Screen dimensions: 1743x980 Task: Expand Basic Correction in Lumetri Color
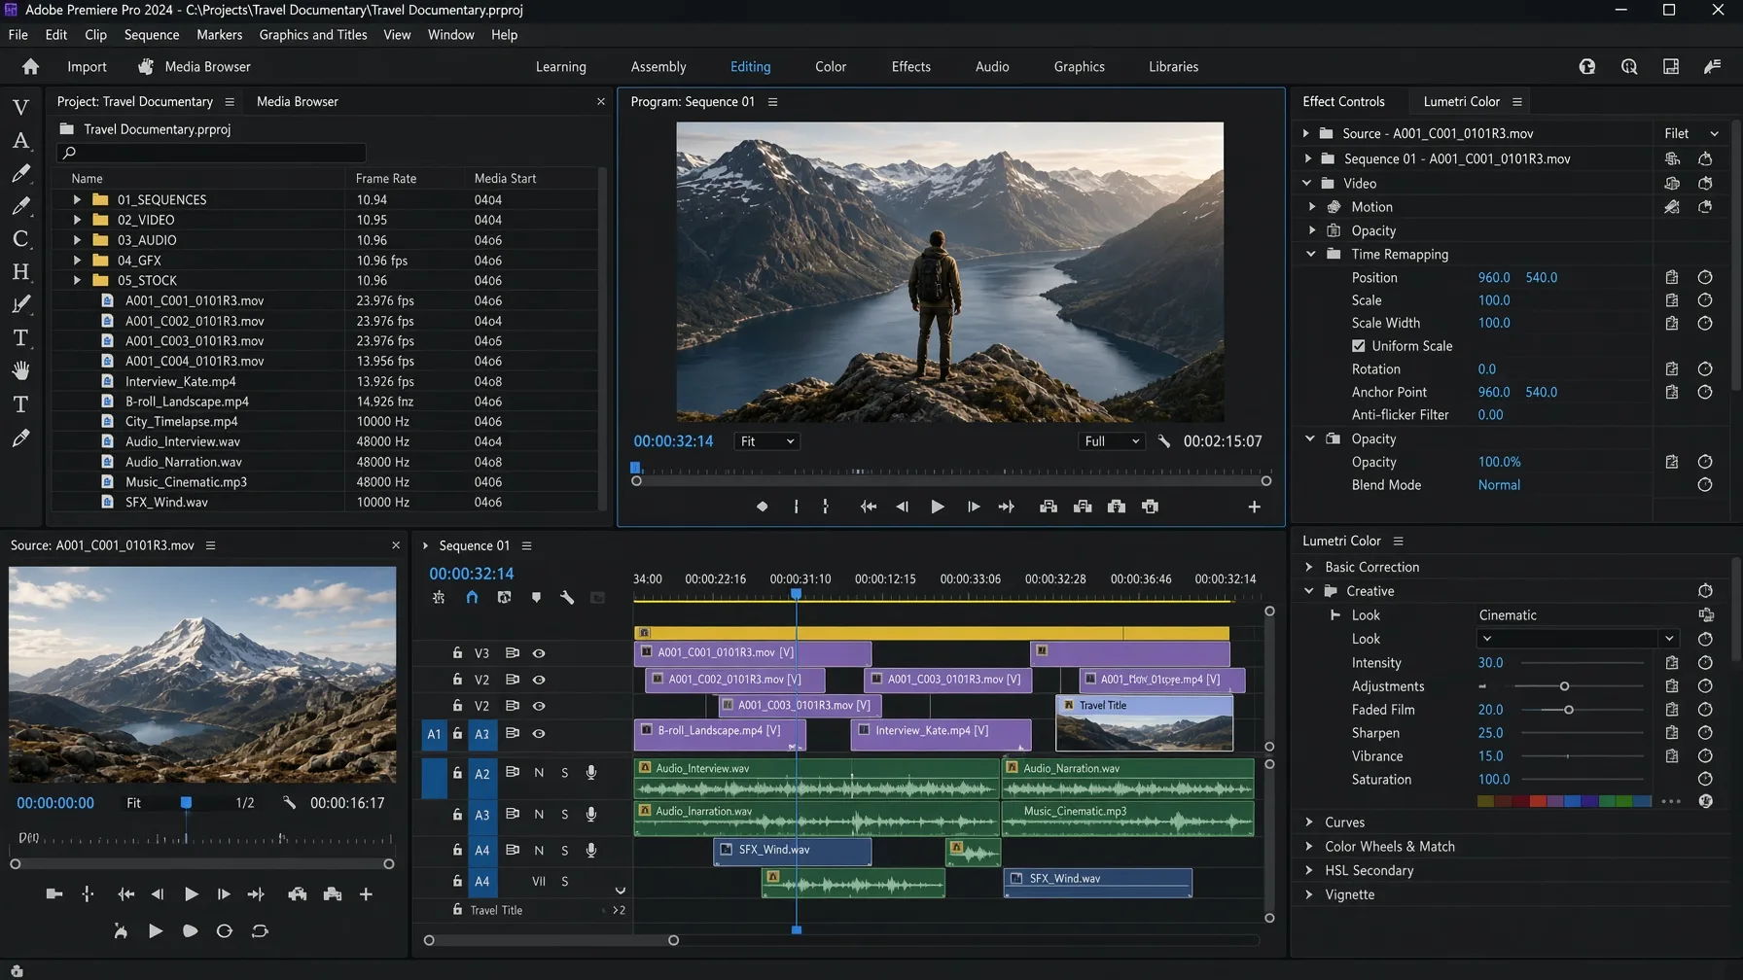[1309, 567]
